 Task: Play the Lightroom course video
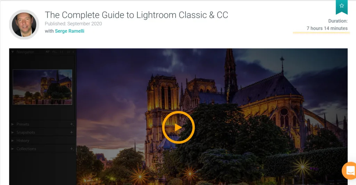coord(178,127)
